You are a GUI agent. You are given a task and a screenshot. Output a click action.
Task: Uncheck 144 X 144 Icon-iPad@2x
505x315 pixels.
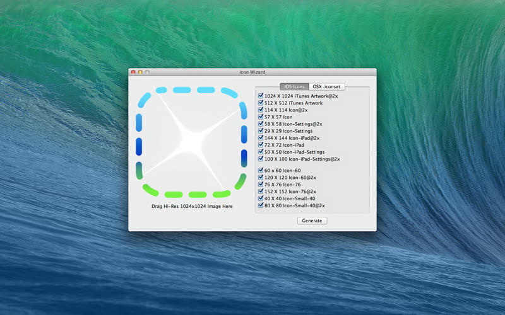point(261,138)
